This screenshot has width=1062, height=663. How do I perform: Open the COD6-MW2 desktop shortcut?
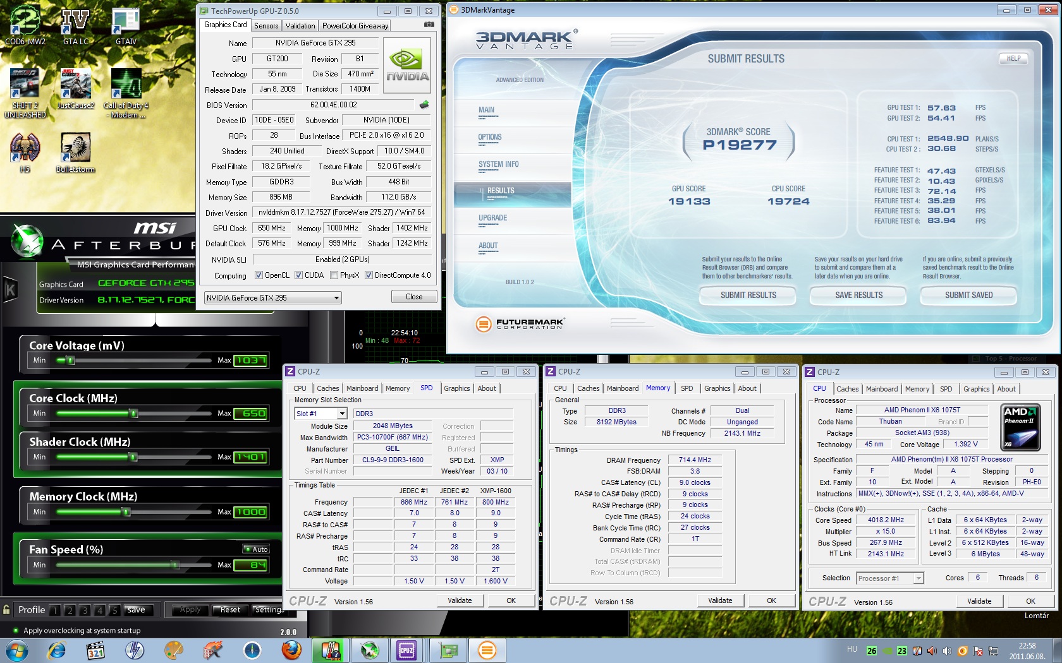click(x=25, y=25)
